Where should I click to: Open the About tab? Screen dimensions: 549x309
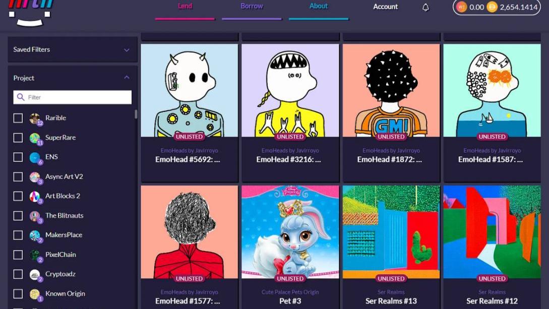coord(318,6)
